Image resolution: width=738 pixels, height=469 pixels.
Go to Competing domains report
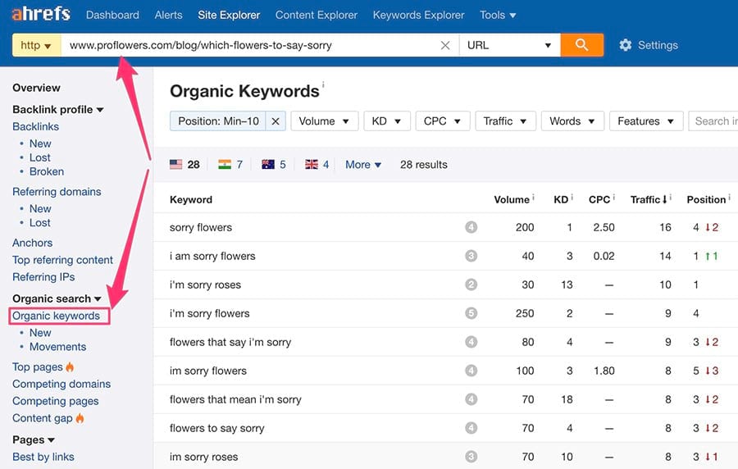pyautogui.click(x=61, y=384)
